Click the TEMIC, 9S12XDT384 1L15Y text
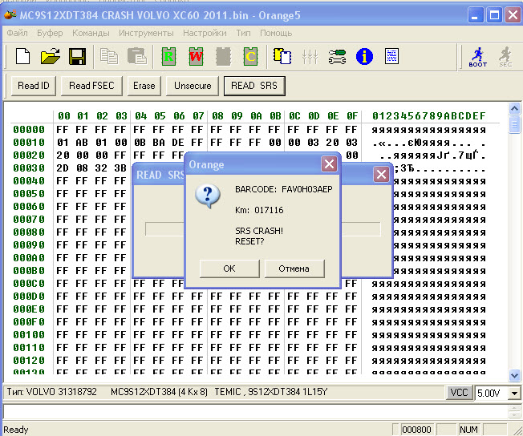 point(270,392)
